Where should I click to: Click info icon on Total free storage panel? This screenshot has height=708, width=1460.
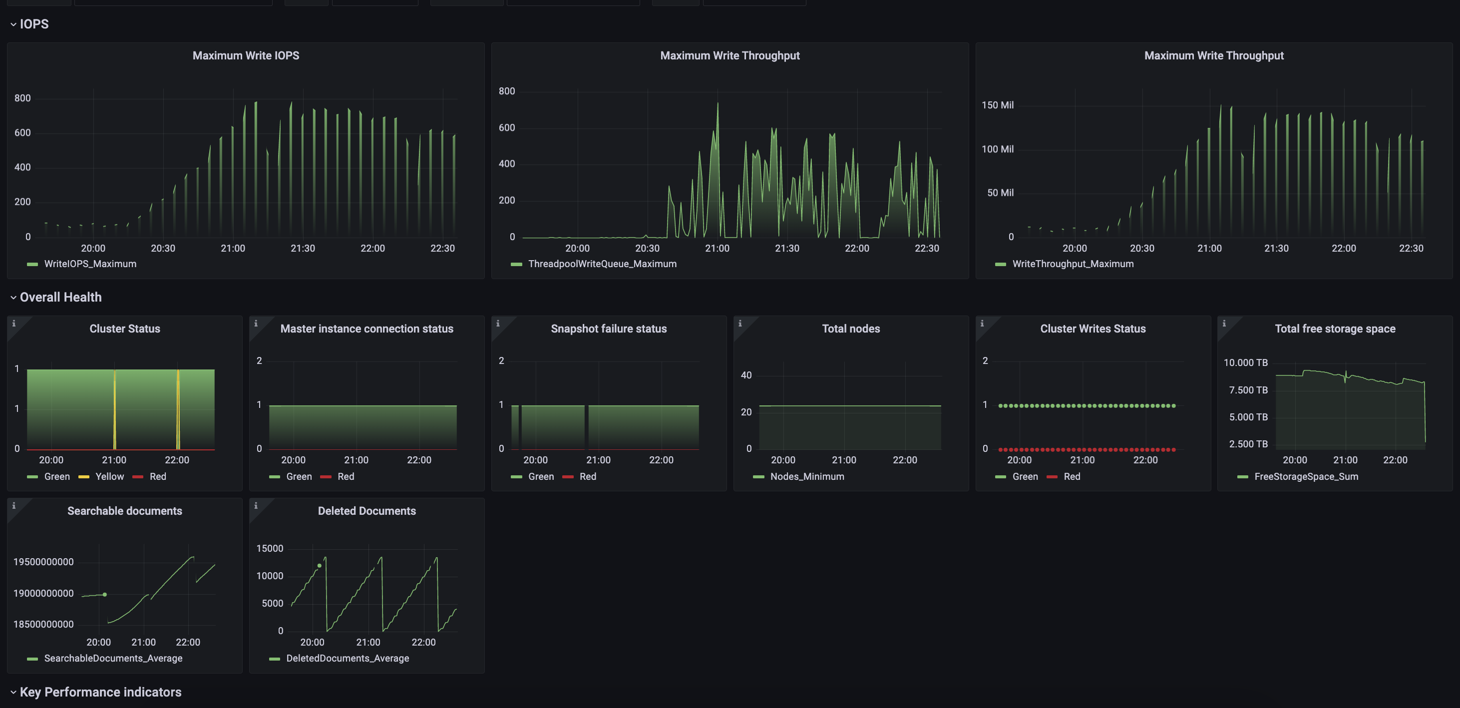click(1224, 324)
